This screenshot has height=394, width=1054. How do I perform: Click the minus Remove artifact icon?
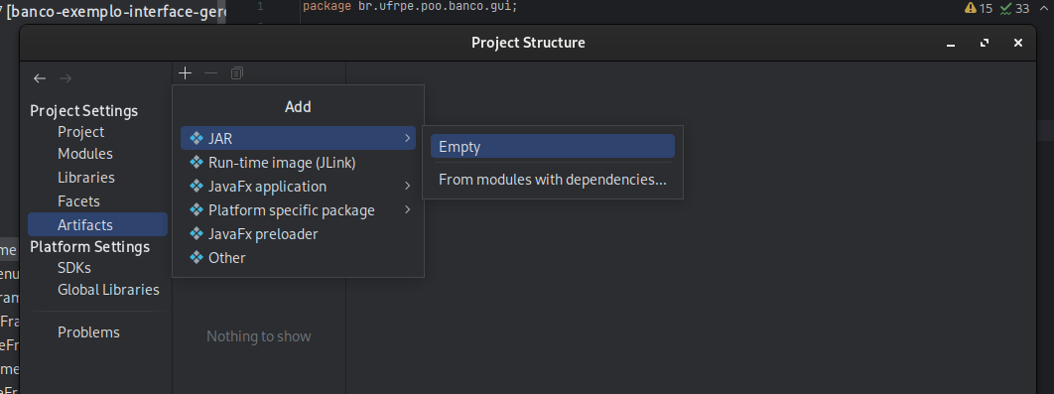click(x=211, y=73)
